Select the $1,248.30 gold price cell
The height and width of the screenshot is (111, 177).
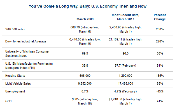[x=125, y=101]
